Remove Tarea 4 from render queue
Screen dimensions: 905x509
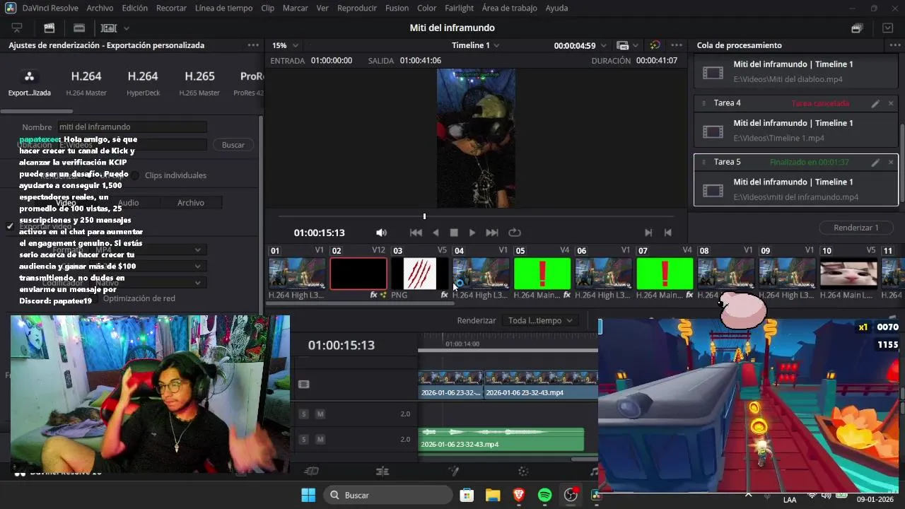[x=891, y=103]
